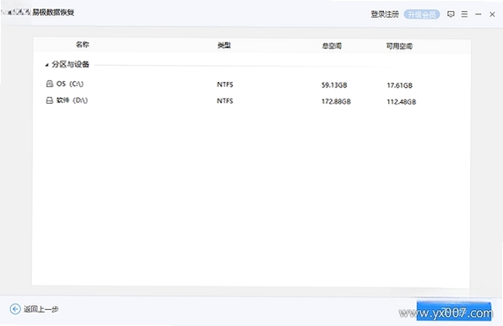Collapse the 分区与设备 section triangle
The height and width of the screenshot is (326, 503).
pos(46,65)
